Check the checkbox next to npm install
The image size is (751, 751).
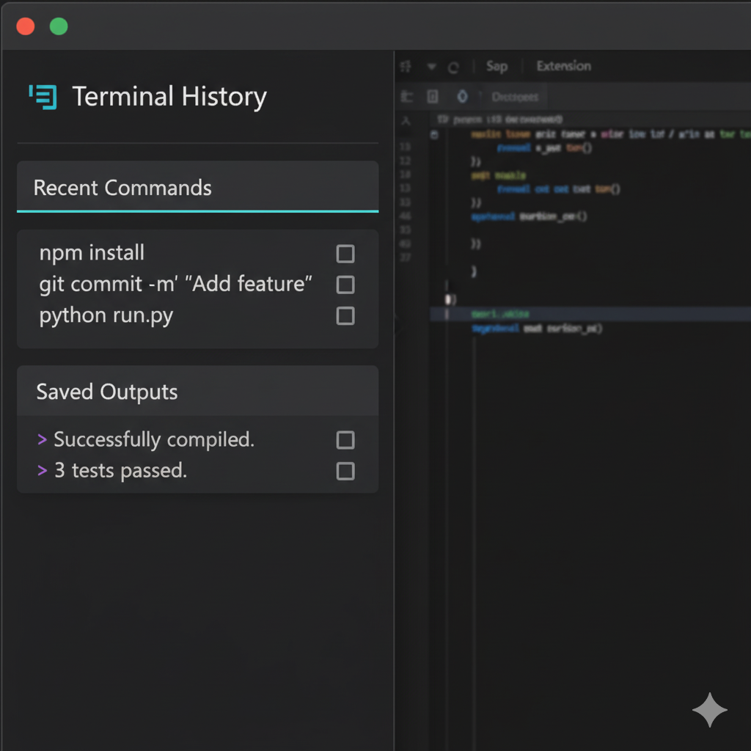point(345,253)
